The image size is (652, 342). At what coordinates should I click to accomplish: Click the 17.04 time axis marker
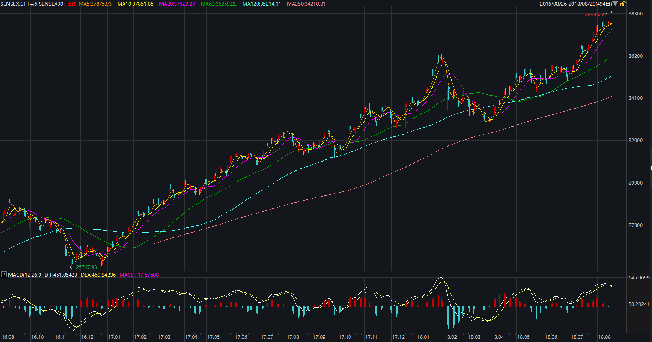coord(191,337)
